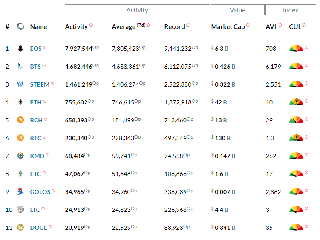The height and width of the screenshot is (240, 320).
Task: Click the info icon next to AVI header
Action: pyautogui.click(x=280, y=25)
